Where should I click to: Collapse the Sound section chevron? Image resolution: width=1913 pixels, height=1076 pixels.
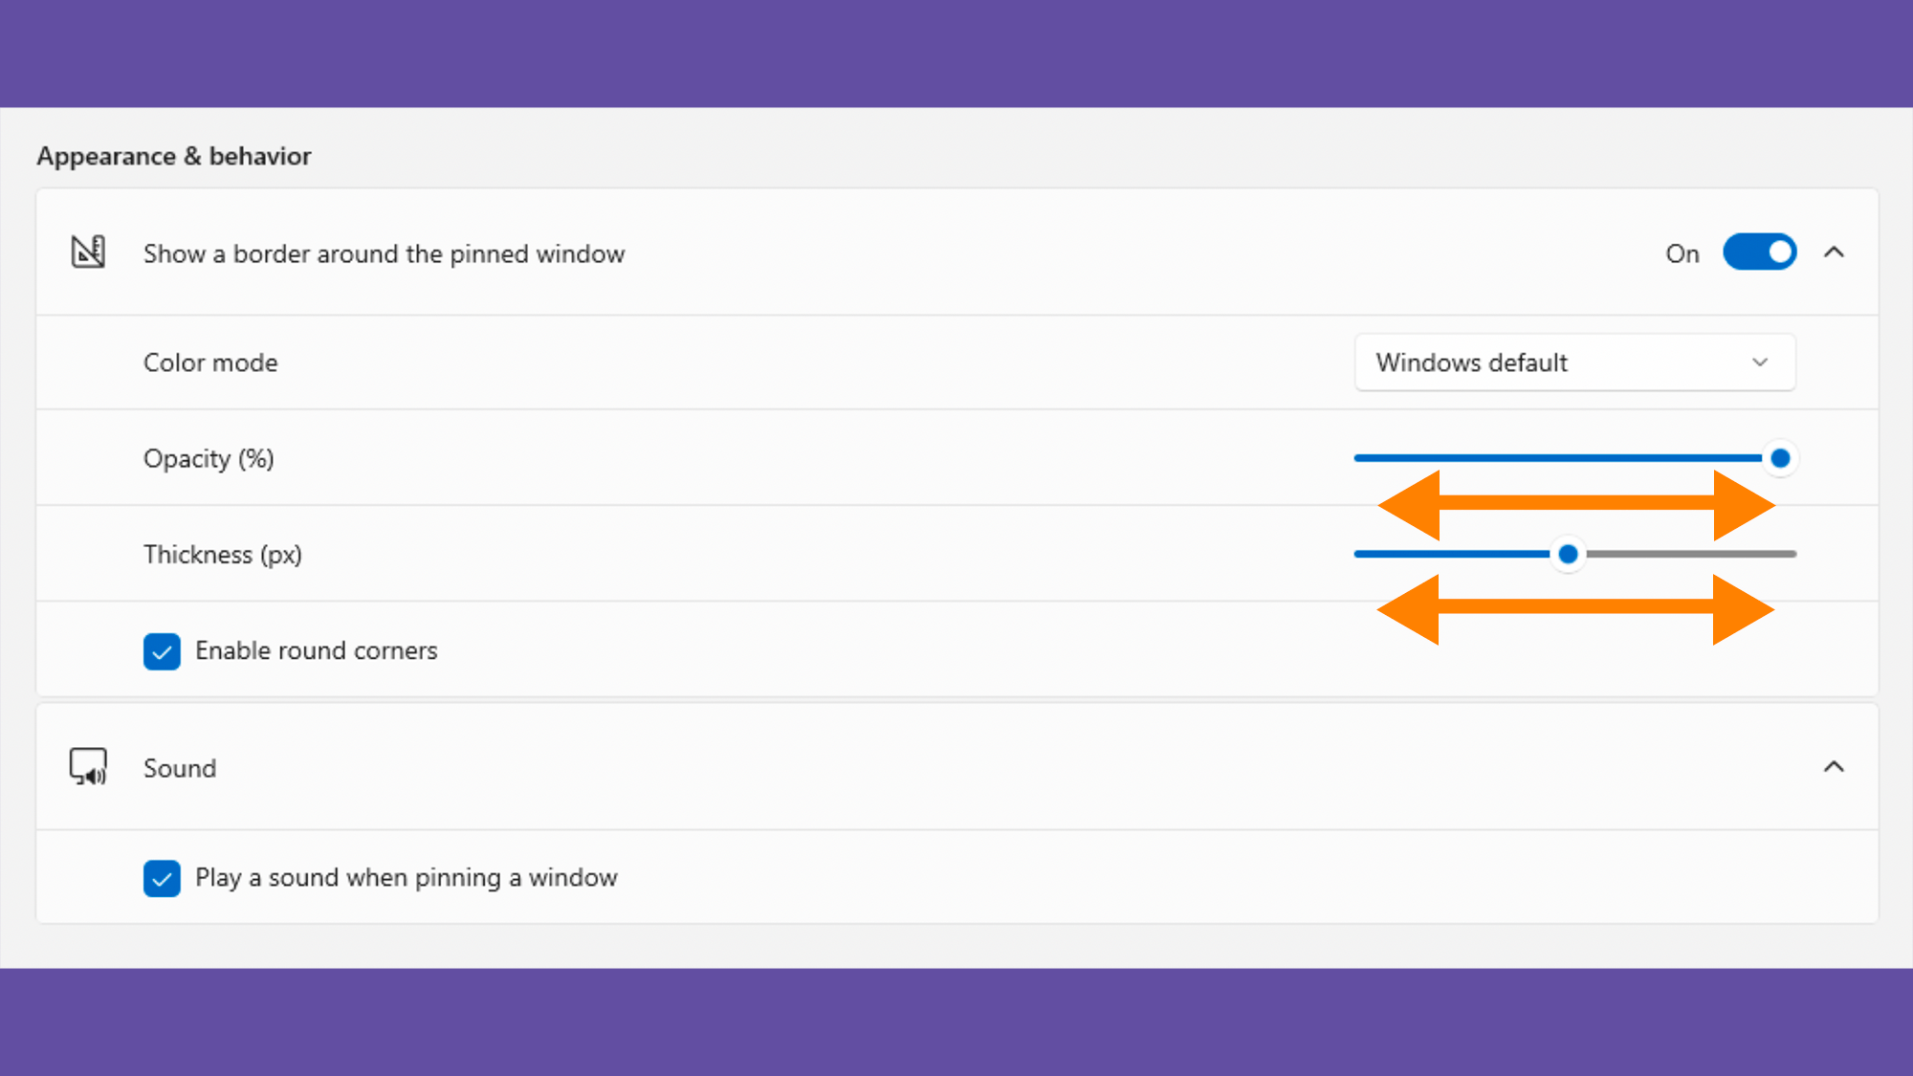[1834, 767]
